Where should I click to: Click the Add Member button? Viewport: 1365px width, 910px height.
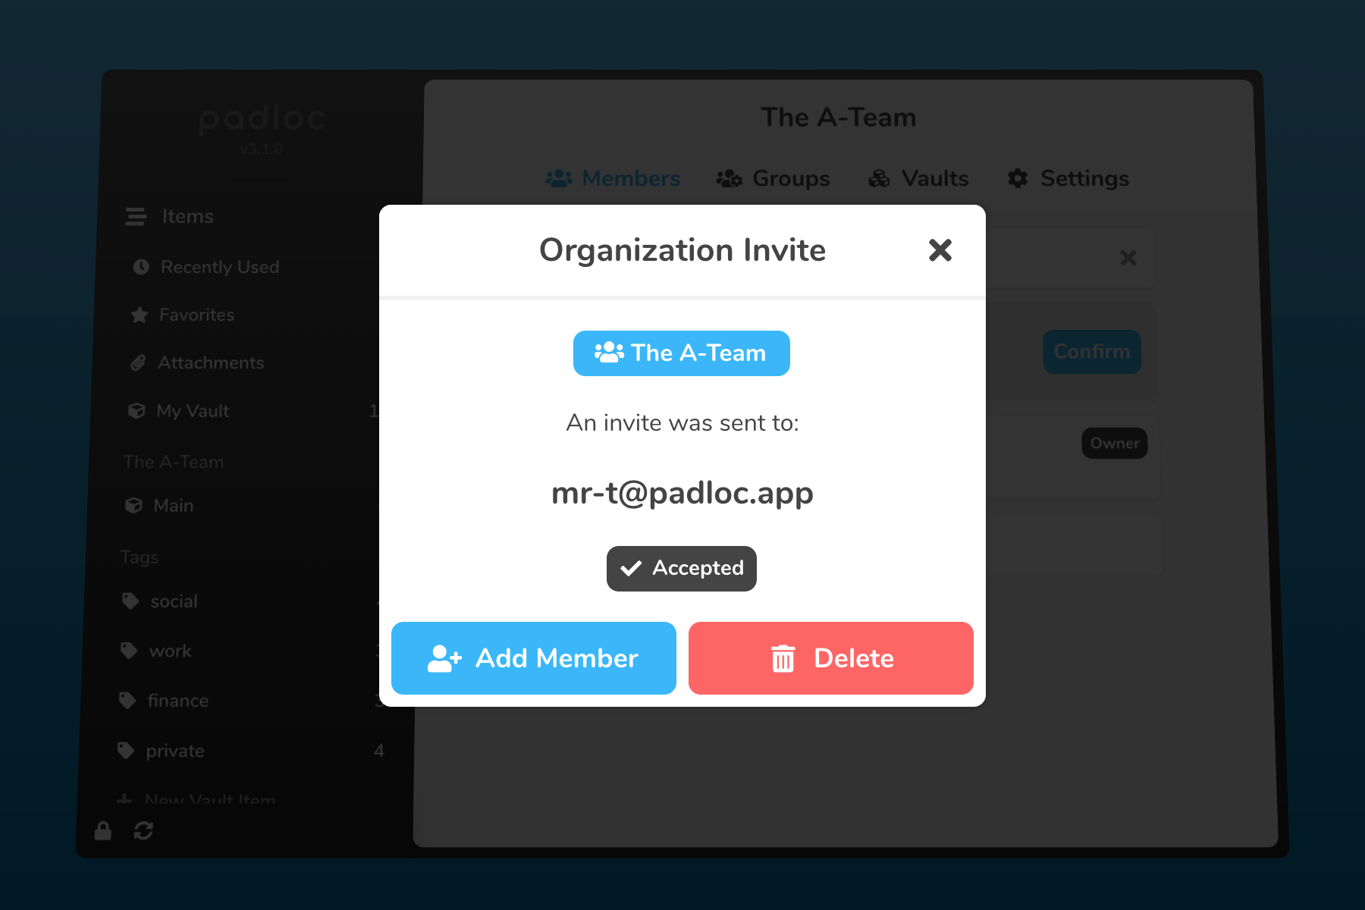(x=533, y=658)
